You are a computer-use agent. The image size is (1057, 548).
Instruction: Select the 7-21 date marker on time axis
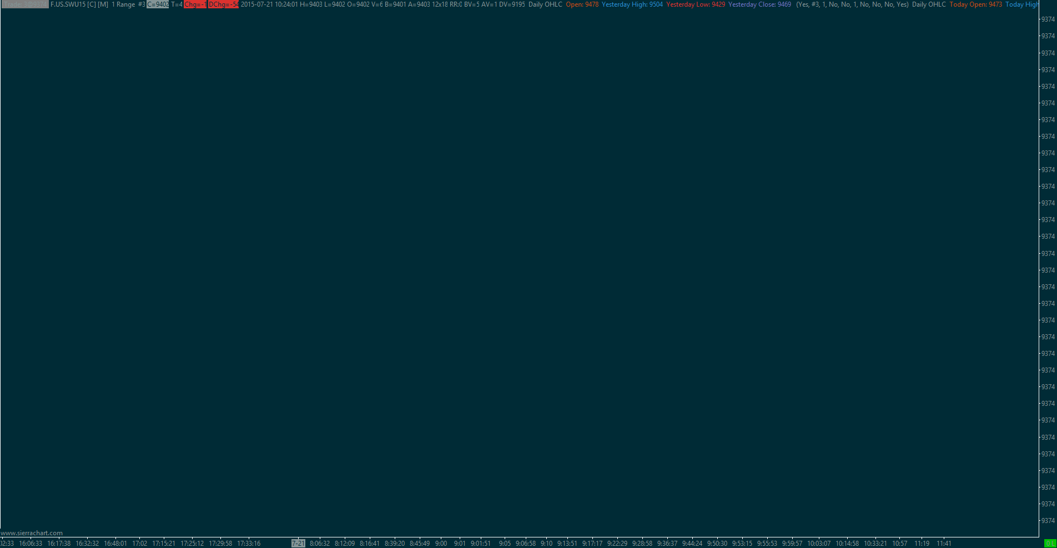pos(298,544)
